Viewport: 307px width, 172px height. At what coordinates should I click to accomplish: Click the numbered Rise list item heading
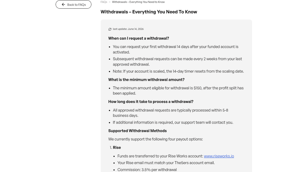(x=117, y=148)
